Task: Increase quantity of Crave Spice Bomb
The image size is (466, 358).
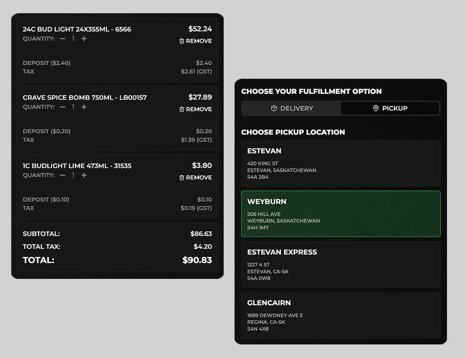Action: 84,107
